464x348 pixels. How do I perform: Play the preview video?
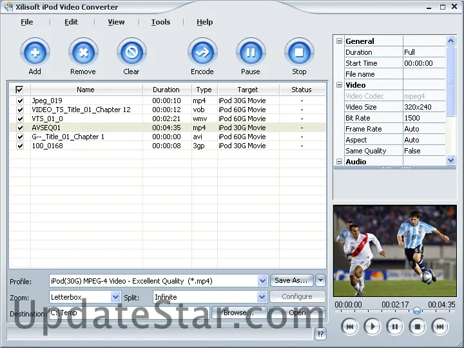(x=372, y=327)
